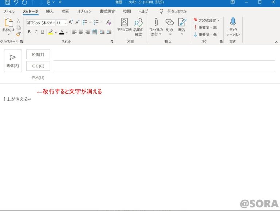Align text right
This screenshot has height=211, width=280.
(x=87, y=32)
